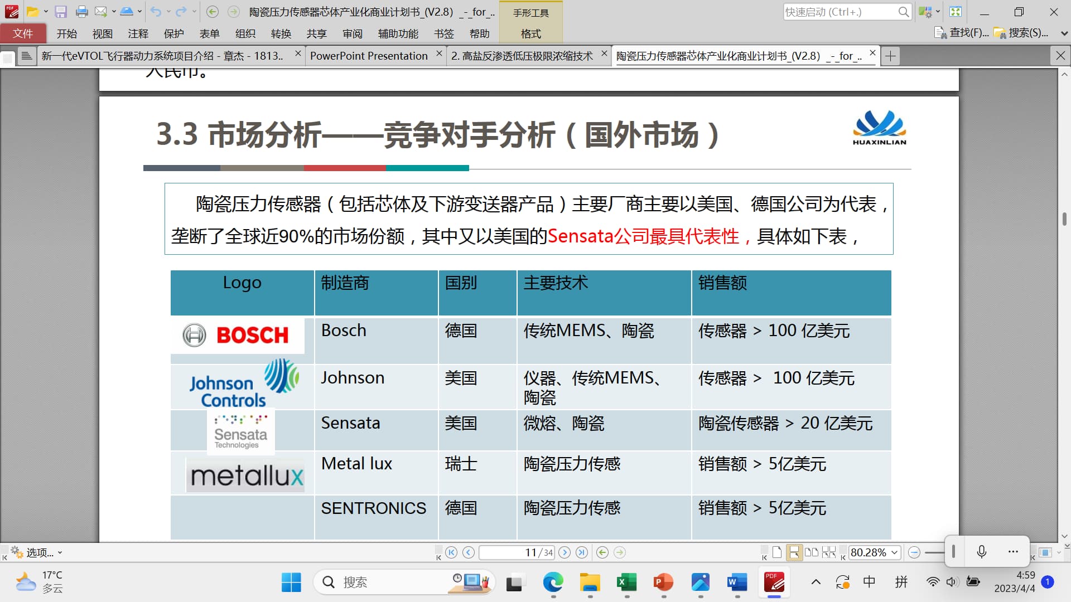Toggle two-page facing view

click(x=812, y=552)
